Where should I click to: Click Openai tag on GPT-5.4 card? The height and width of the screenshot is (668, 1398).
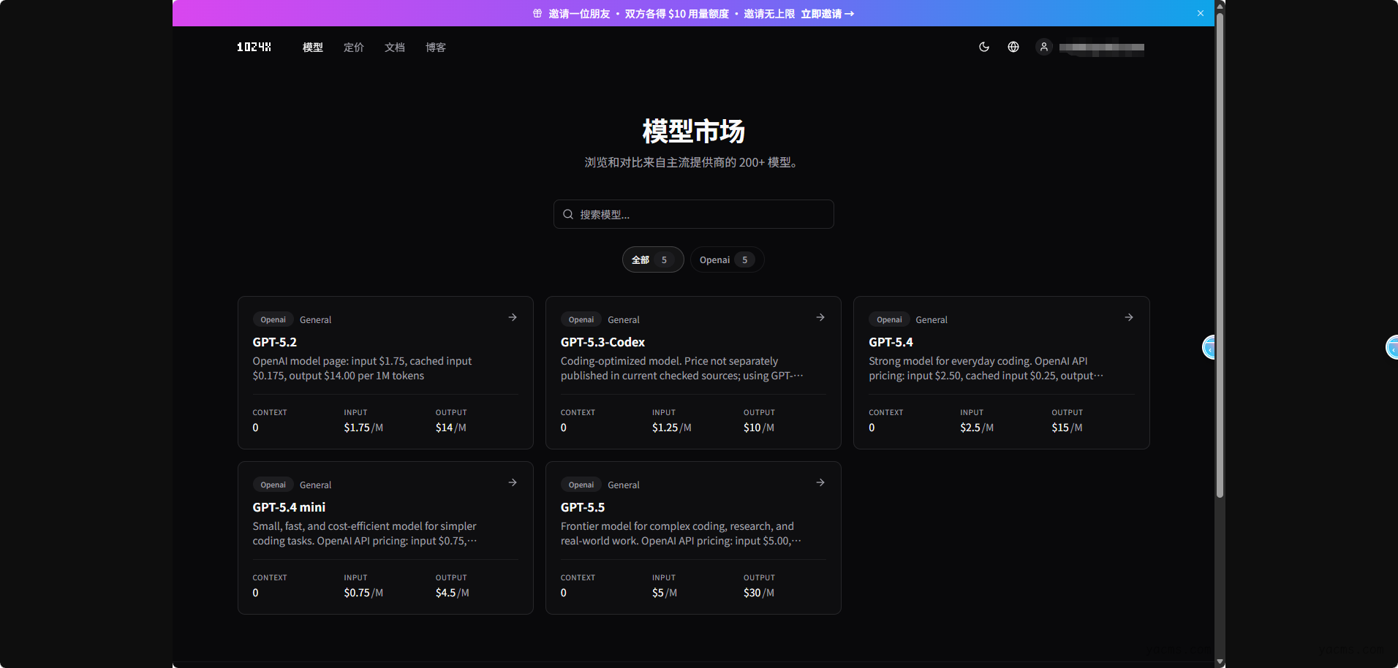(889, 319)
